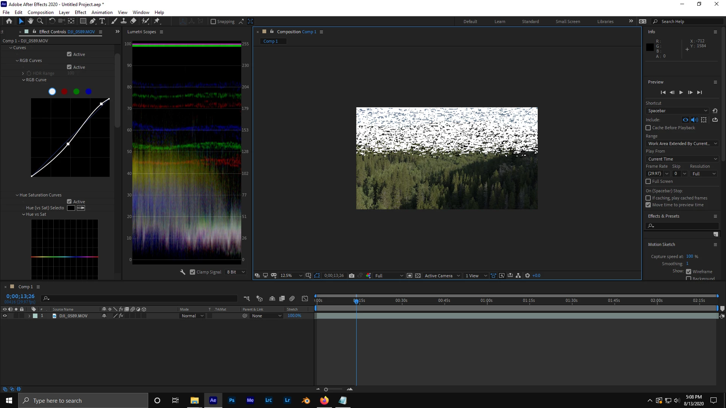
Task: Select the Hand tool in toolbar
Action: (x=31, y=21)
